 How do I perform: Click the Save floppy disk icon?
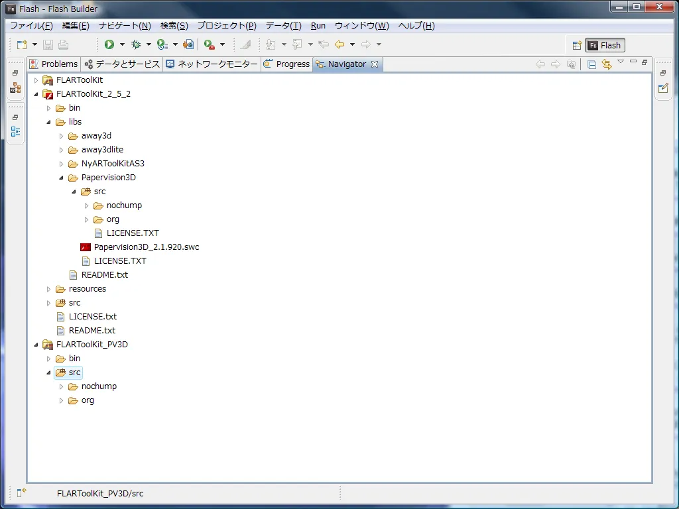click(x=48, y=44)
